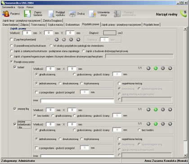Open Jajnik lewy - przepływy naczyniowe tab
Image resolution: width=189 pixels, height=164 pixels.
point(22,21)
